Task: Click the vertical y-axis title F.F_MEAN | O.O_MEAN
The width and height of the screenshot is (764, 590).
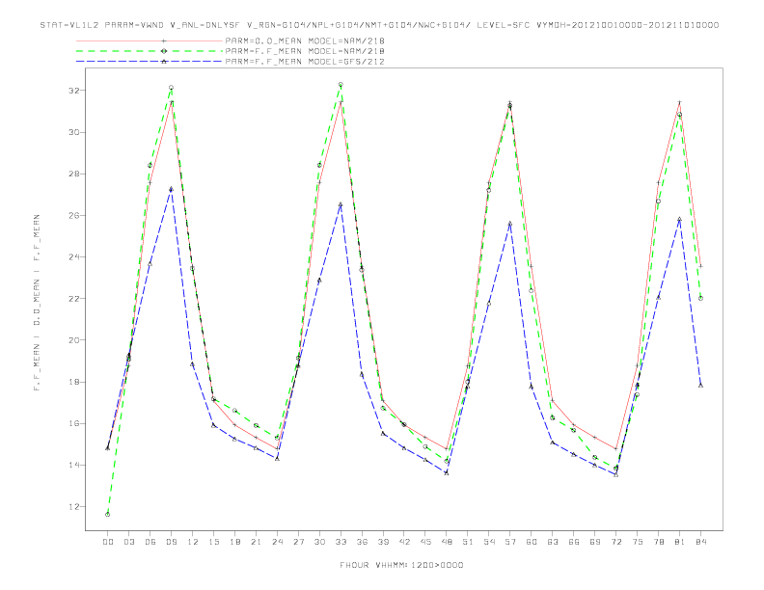Action: (37, 303)
